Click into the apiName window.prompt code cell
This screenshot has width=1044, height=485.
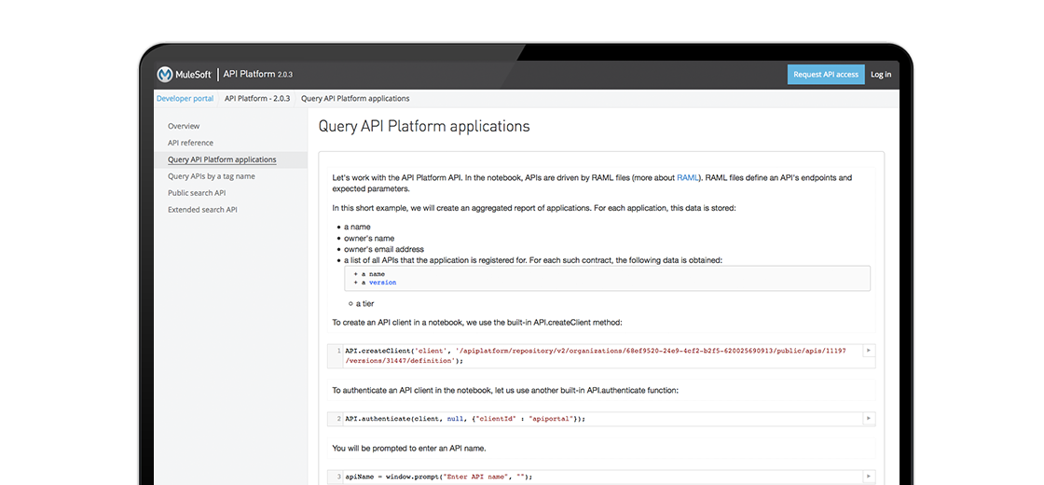pos(601,477)
